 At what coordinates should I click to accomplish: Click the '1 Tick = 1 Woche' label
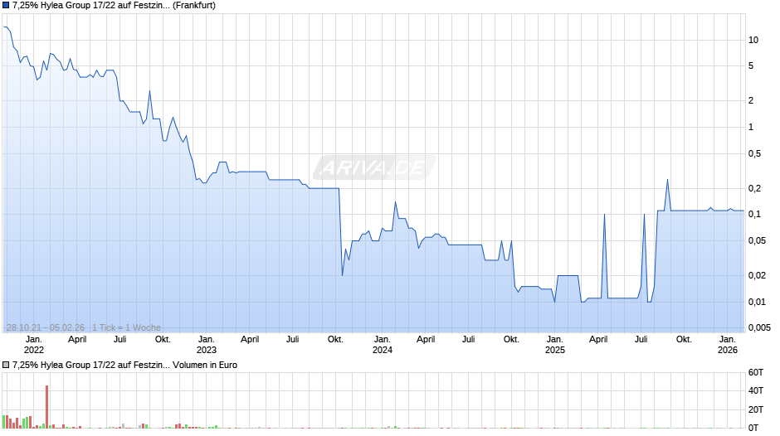coord(126,327)
